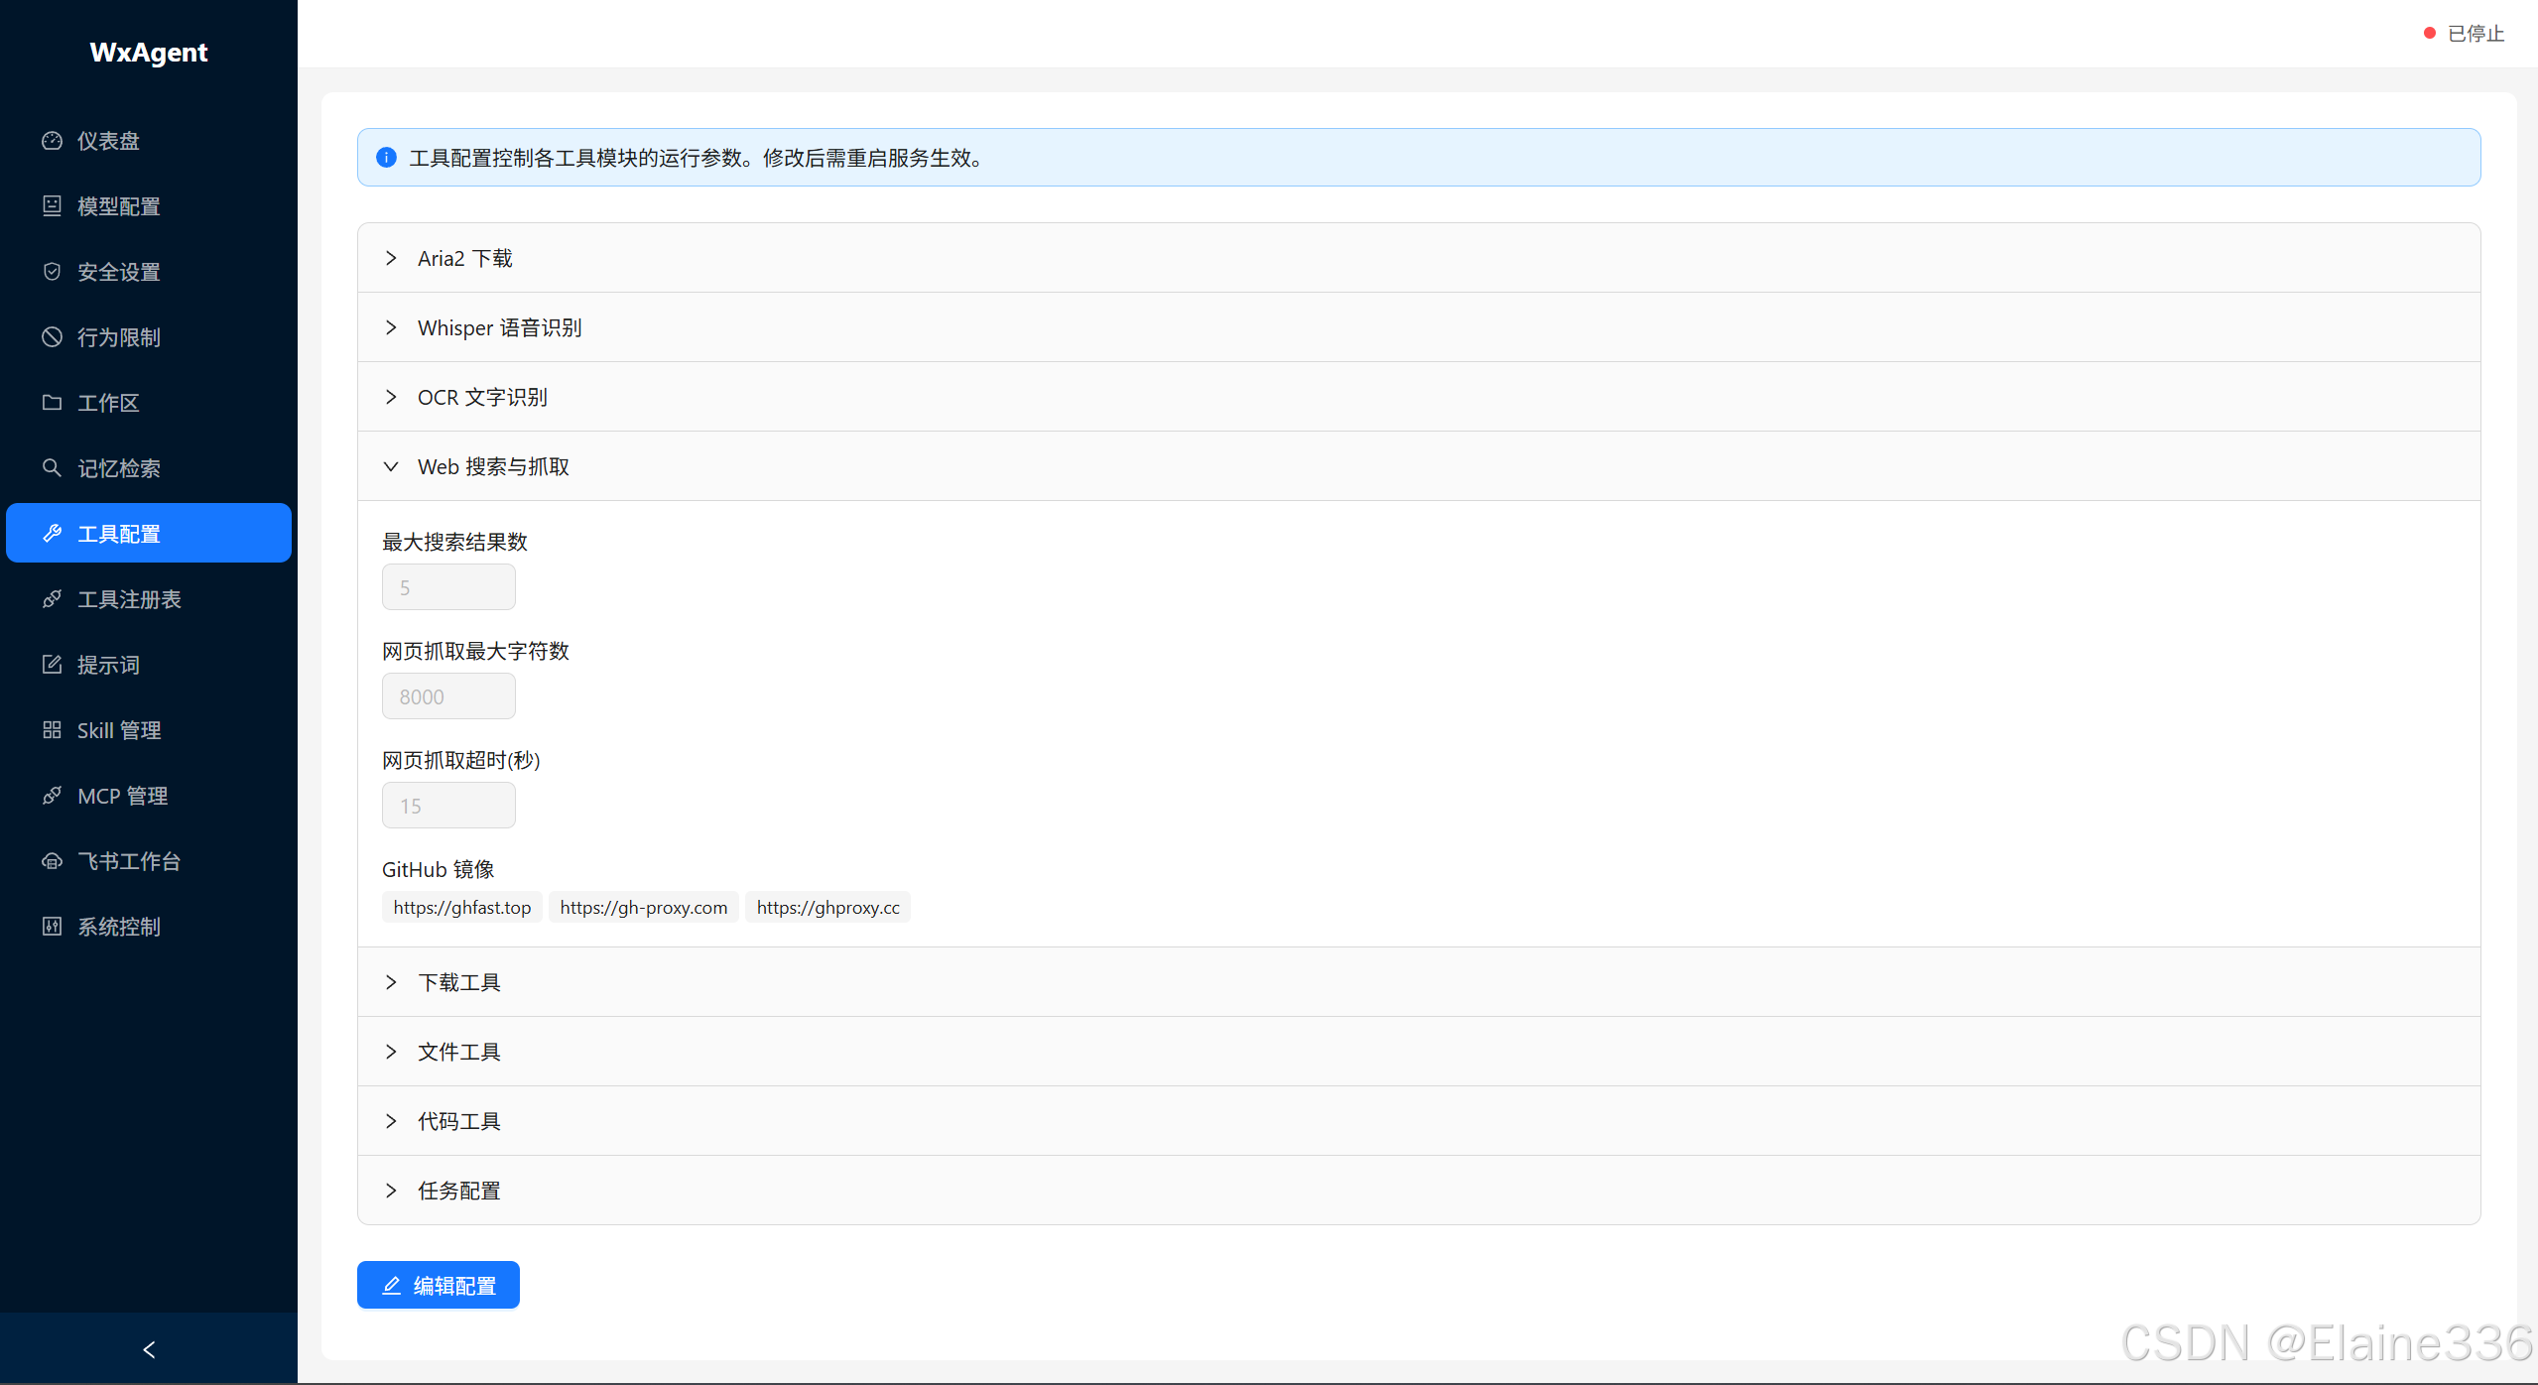Expand the OCR 文字识别 panel

click(1419, 397)
